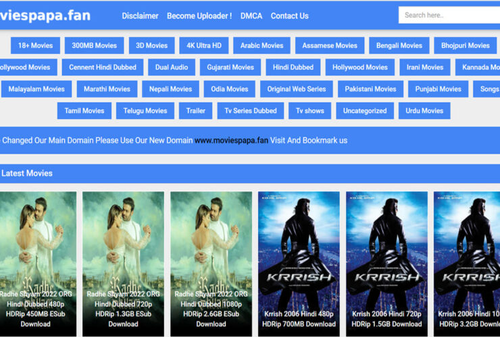Viewport: 500px width, 337px height.
Task: Open the Arabic Movies category
Action: click(x=261, y=46)
